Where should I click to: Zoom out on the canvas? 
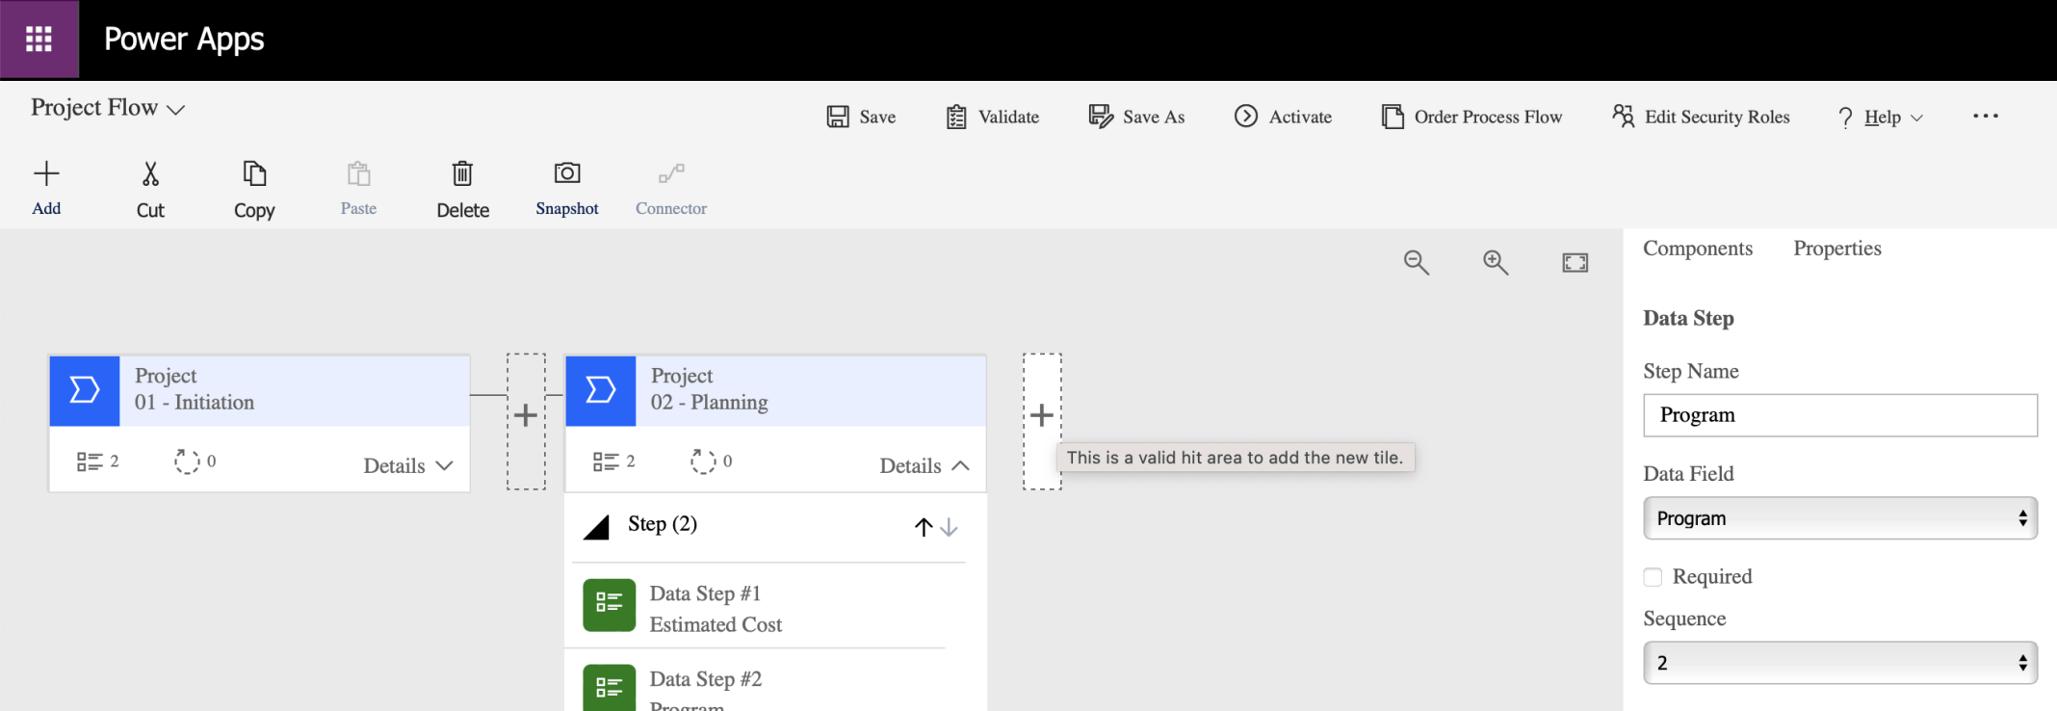1416,262
